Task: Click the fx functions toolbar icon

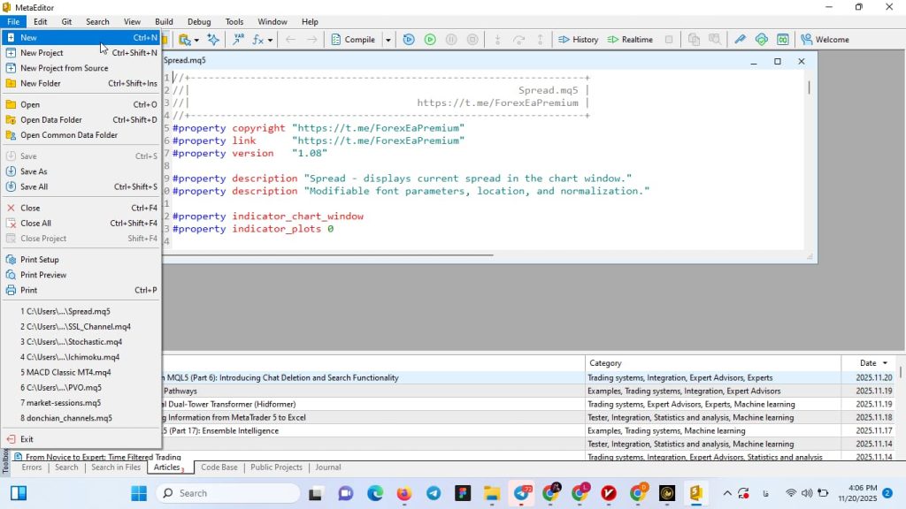Action: 257,39
